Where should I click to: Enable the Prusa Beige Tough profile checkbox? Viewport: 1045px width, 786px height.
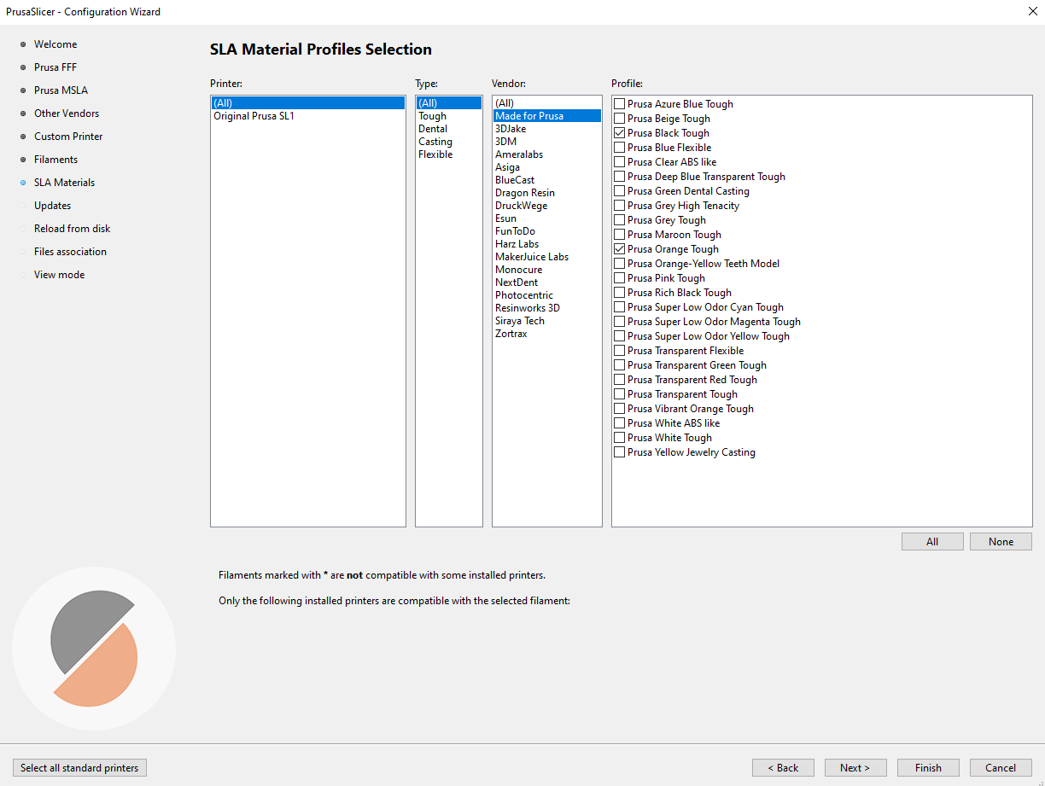[x=619, y=119]
